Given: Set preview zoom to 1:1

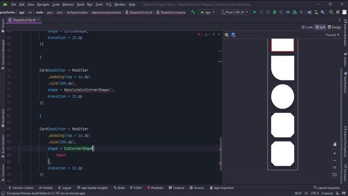Looking at the screenshot, I should click(335, 167).
